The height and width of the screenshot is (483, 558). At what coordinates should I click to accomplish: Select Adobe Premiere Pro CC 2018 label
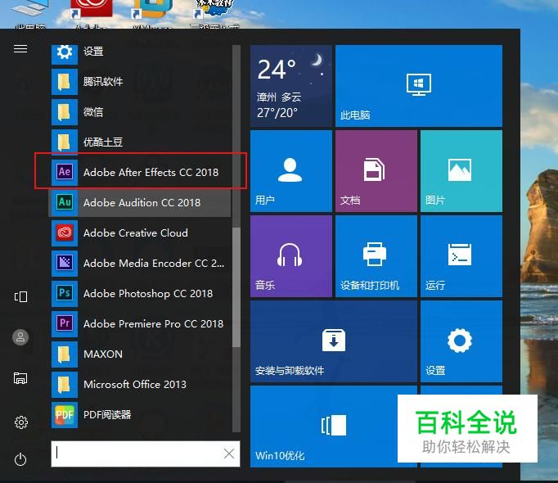pyautogui.click(x=153, y=324)
